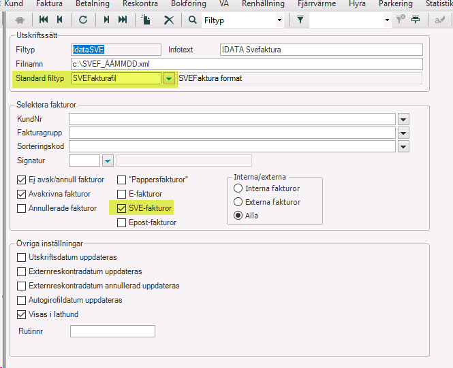
Task: Open the Bokföring menu
Action: pyautogui.click(x=189, y=4)
